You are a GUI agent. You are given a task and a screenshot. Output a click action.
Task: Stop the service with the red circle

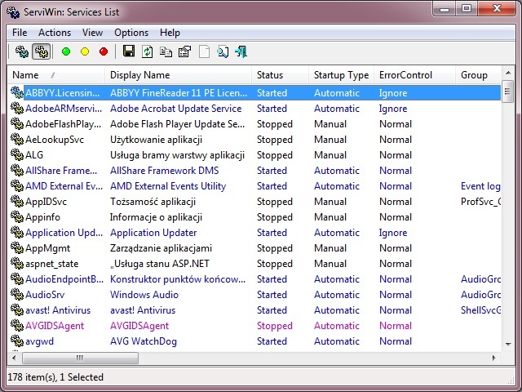tap(104, 51)
